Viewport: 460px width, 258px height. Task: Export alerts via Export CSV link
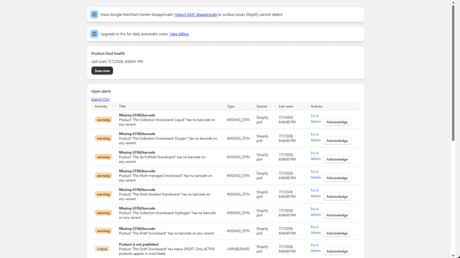click(101, 99)
